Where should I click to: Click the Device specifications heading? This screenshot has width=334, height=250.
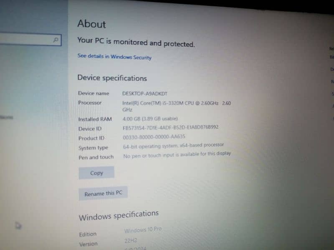(112, 78)
